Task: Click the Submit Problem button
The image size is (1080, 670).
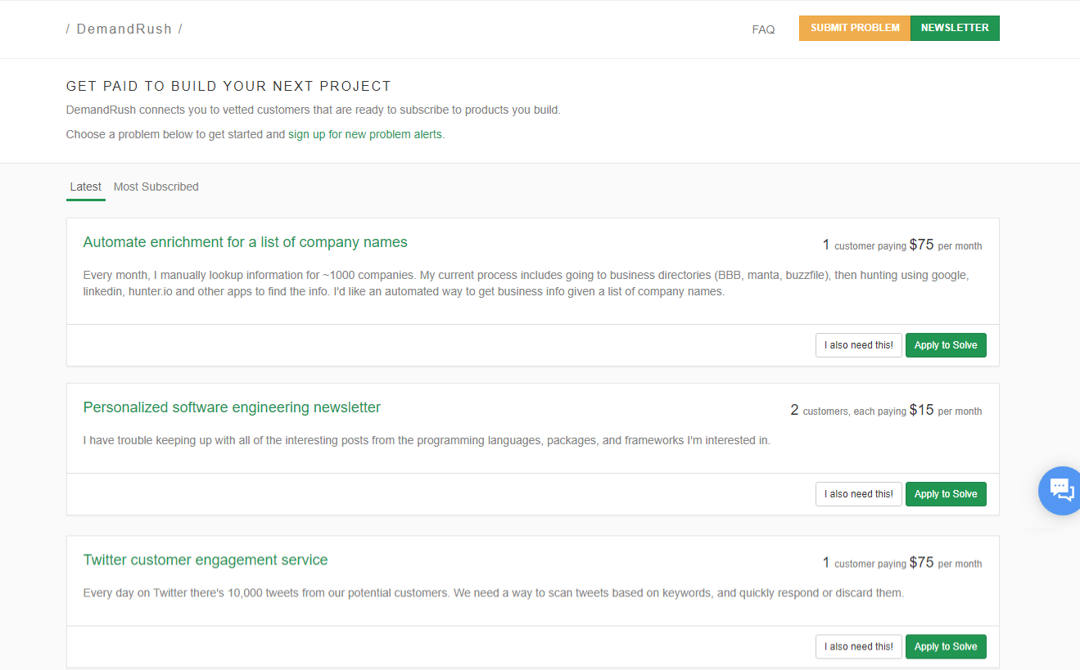Action: [855, 28]
